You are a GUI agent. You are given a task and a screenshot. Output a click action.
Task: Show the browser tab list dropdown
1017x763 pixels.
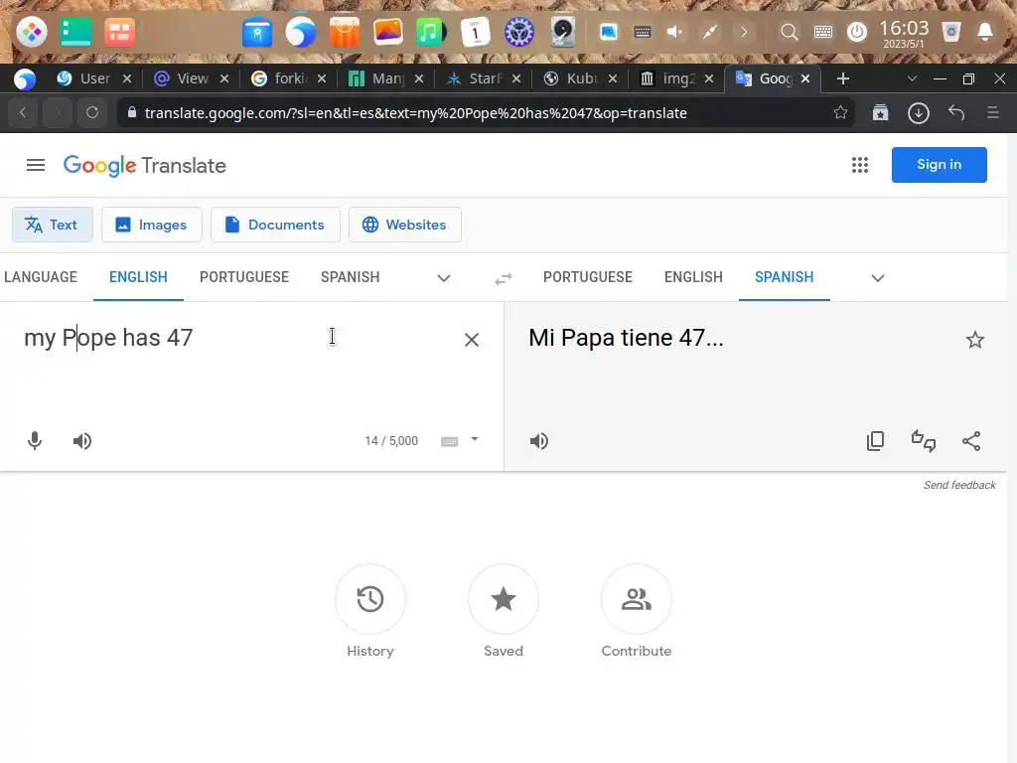pos(912,79)
